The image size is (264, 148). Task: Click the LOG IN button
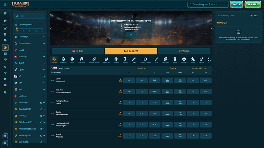[x=236, y=4]
